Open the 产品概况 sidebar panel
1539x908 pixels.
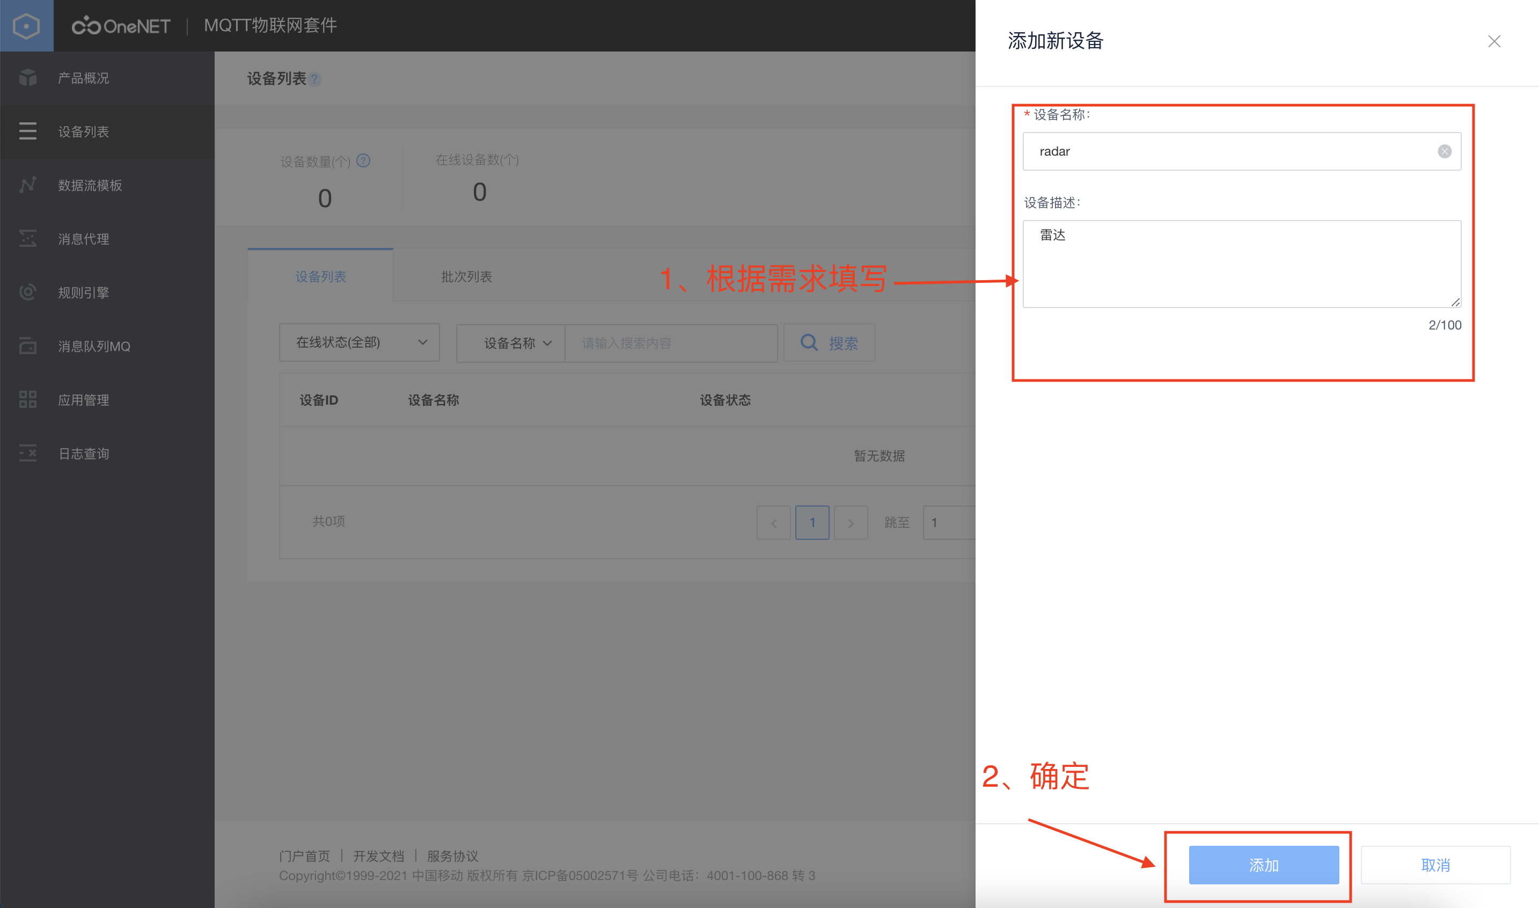pyautogui.click(x=83, y=78)
